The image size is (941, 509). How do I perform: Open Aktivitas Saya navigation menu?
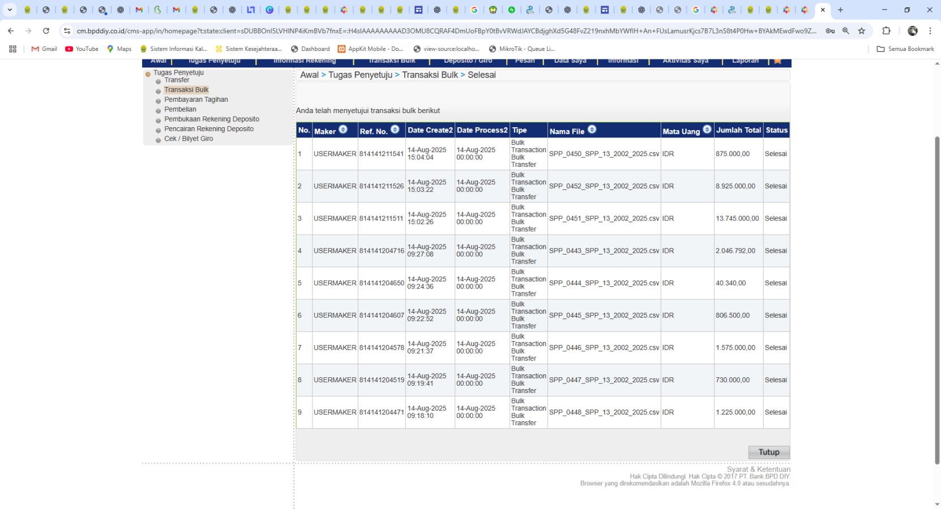coord(685,61)
